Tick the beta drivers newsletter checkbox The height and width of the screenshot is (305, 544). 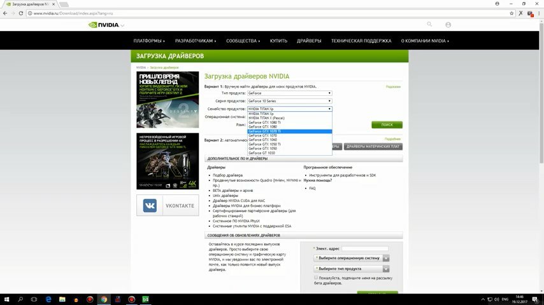click(x=316, y=278)
